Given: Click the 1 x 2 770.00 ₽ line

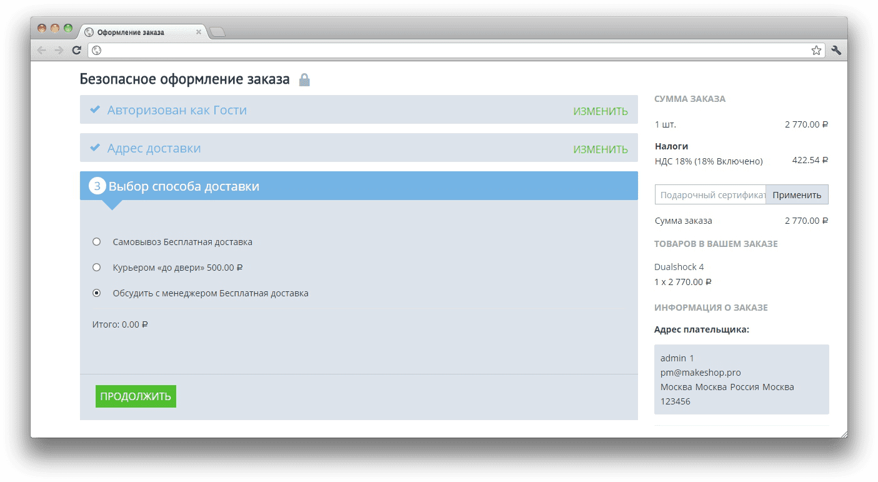Looking at the screenshot, I should click(x=683, y=282).
